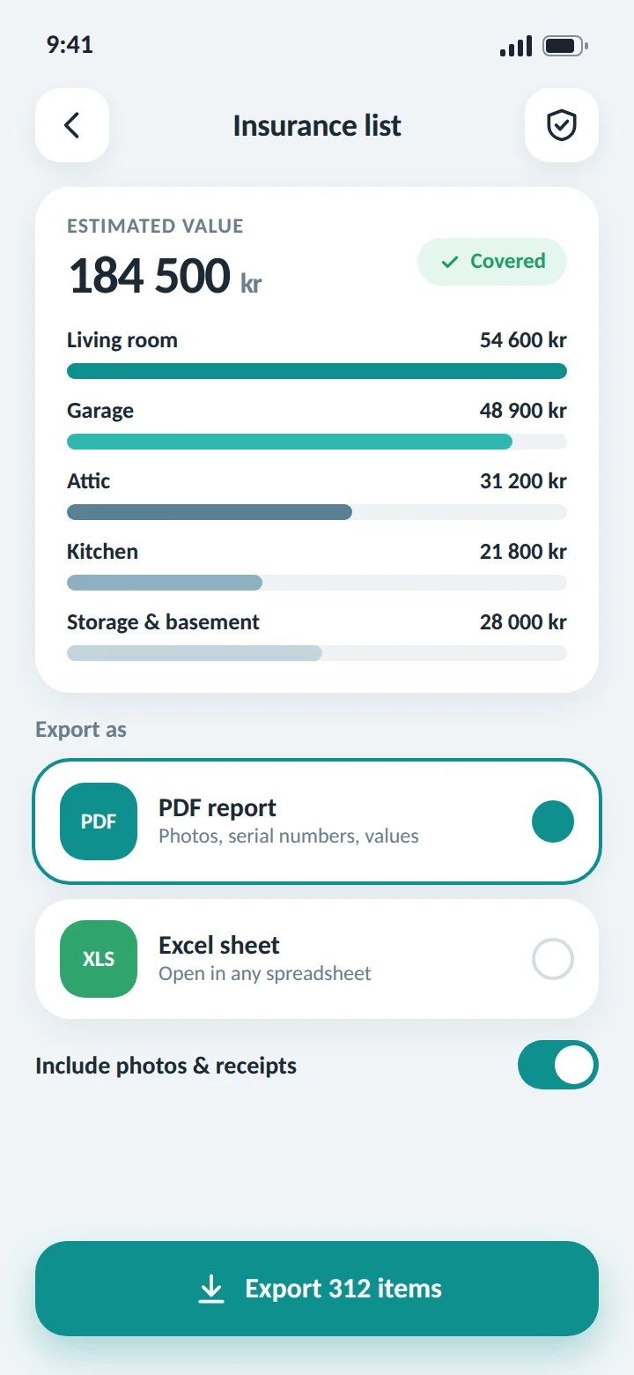Tap 'Open in any spreadsheet' subtitle

tap(265, 973)
